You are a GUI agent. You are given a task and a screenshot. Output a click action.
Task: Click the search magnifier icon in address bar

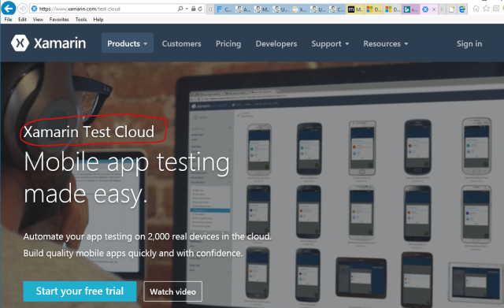pyautogui.click(x=180, y=9)
